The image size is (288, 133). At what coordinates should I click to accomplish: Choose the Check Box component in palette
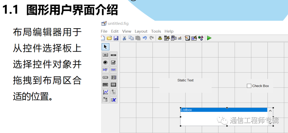[x=114, y=62]
